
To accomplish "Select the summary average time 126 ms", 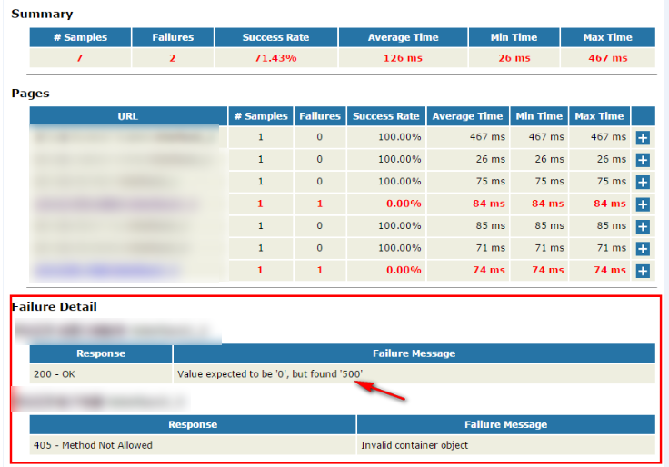I will coord(403,58).
